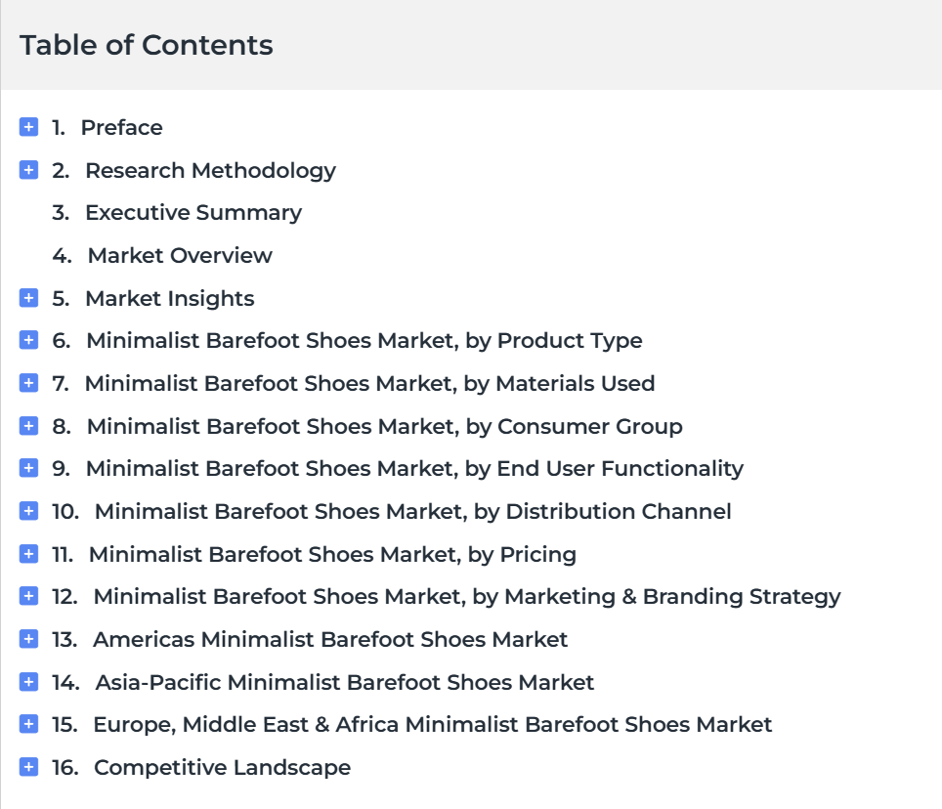Expand the Competitive Landscape chapter
The image size is (942, 809).
coord(28,767)
